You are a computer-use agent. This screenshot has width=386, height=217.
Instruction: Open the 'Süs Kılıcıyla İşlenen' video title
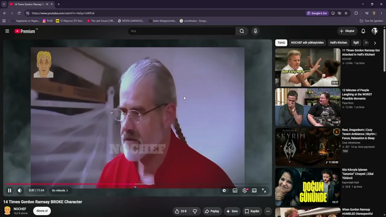pos(358,174)
